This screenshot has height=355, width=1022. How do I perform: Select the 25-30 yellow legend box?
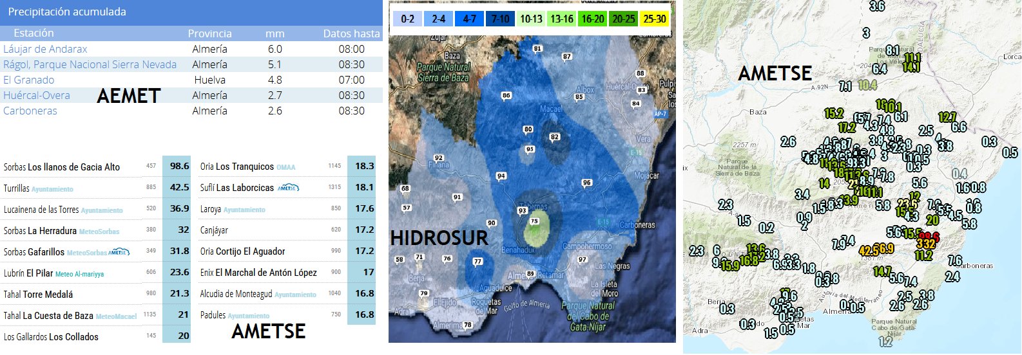(x=655, y=19)
